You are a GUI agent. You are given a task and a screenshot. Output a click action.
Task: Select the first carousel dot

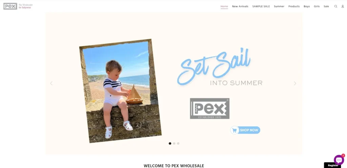[x=170, y=144]
